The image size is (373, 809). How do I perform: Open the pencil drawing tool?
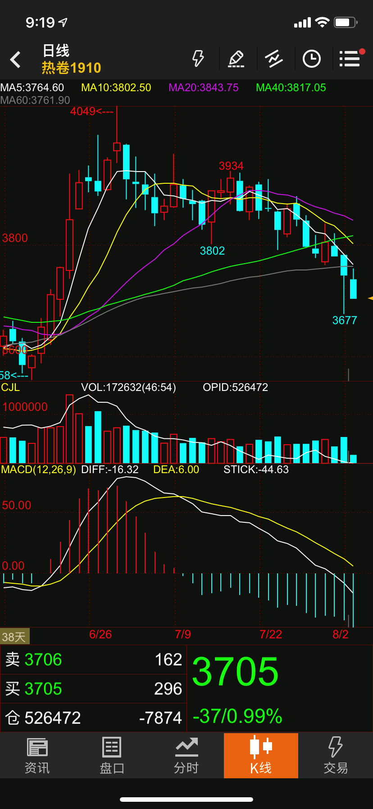click(x=236, y=59)
